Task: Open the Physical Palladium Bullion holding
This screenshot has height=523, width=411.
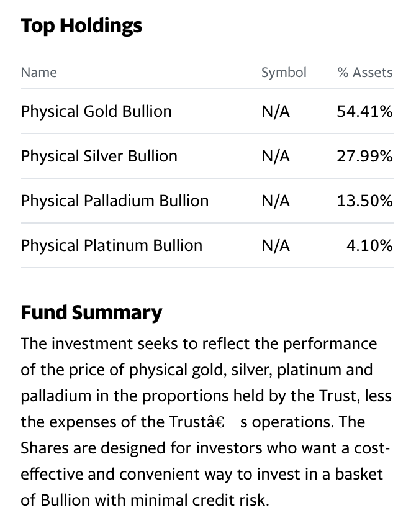Action: point(115,201)
